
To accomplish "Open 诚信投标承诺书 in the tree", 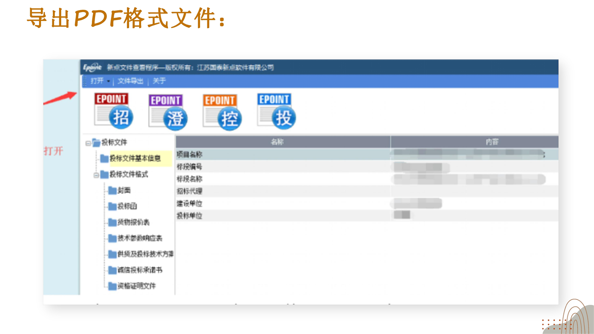I will click(x=140, y=270).
